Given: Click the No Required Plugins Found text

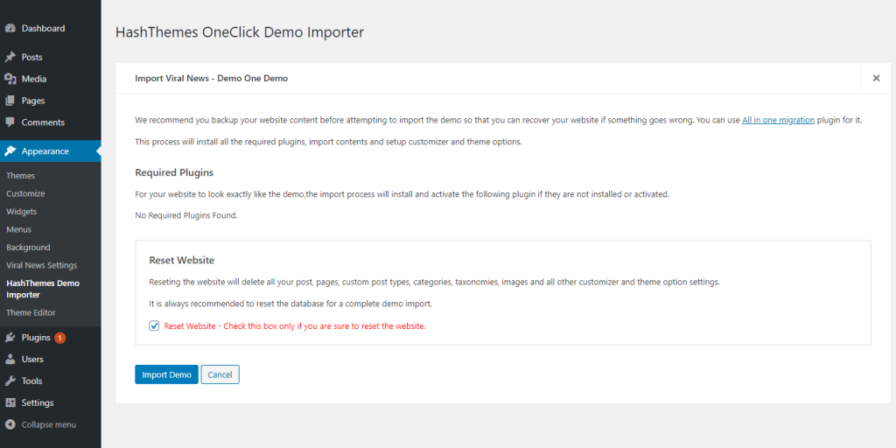Looking at the screenshot, I should point(186,215).
